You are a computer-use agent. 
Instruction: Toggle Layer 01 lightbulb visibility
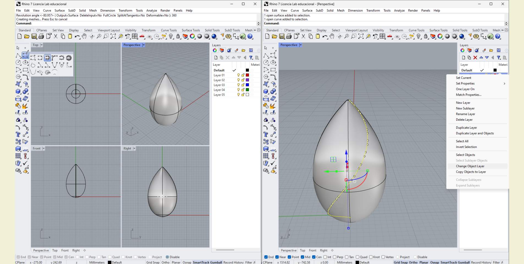[238, 75]
